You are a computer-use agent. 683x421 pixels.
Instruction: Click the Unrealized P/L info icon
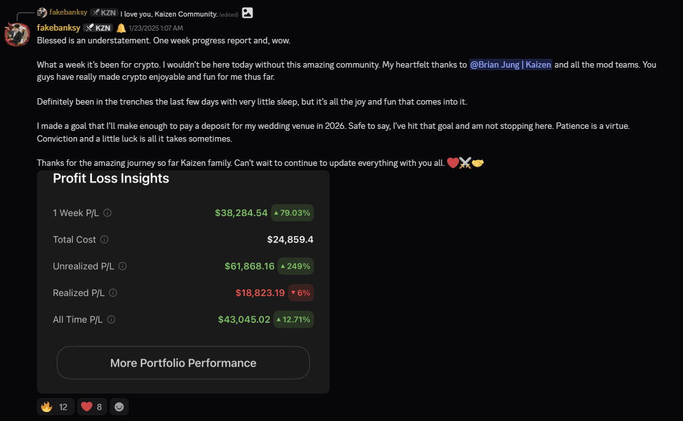tap(122, 266)
